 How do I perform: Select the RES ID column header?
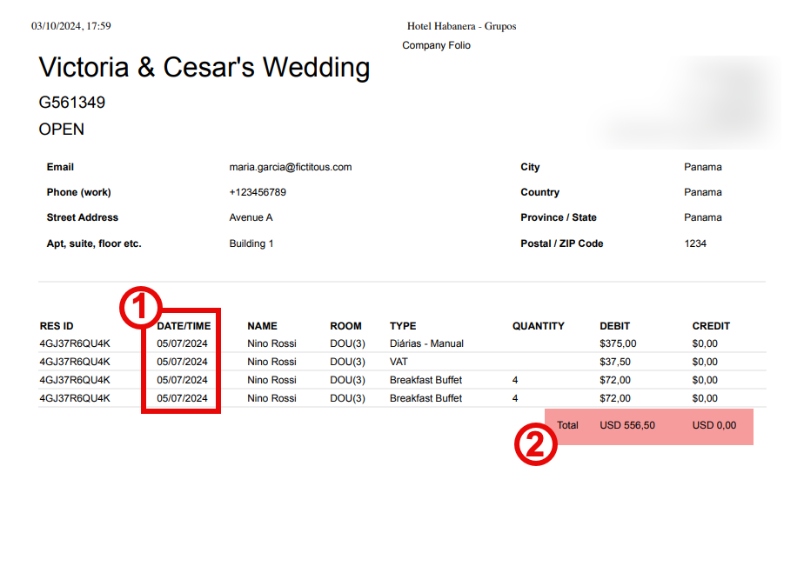[57, 326]
